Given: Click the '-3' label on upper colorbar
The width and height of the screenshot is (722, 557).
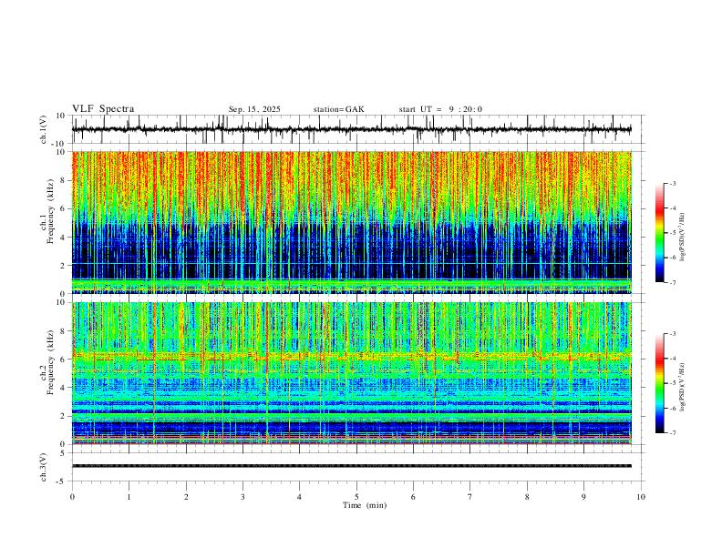Looking at the screenshot, I should [672, 183].
